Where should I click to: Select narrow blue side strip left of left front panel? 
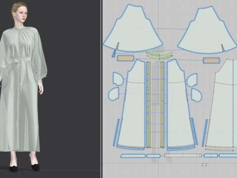pyautogui.click(x=116, y=133)
